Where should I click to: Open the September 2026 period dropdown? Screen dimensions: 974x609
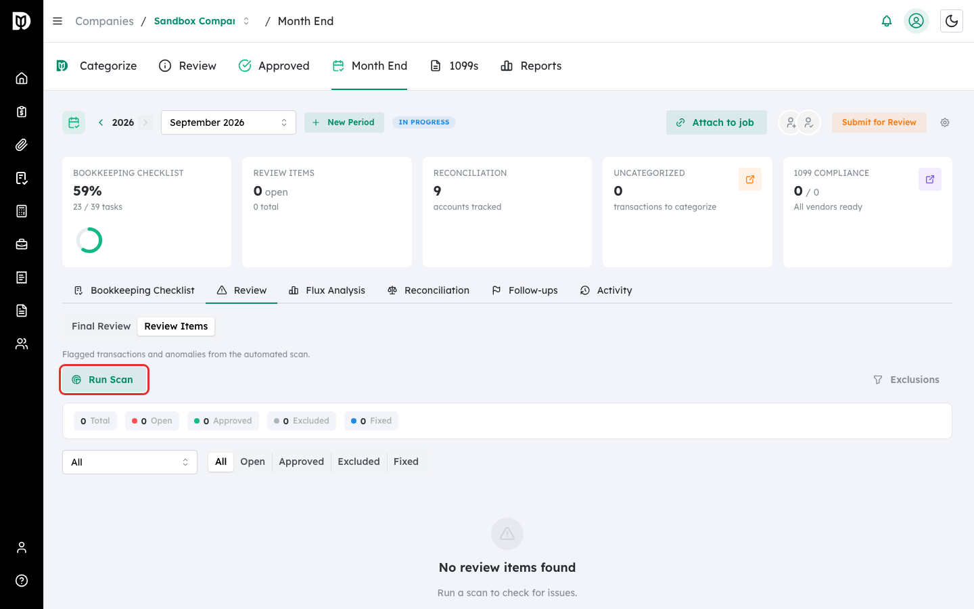coord(229,122)
